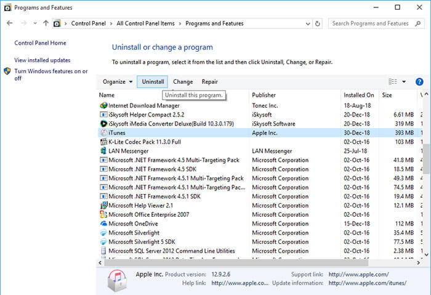Click the iSkysoft iMedia Converter Deluxe icon
The width and height of the screenshot is (431, 295).
[103, 123]
